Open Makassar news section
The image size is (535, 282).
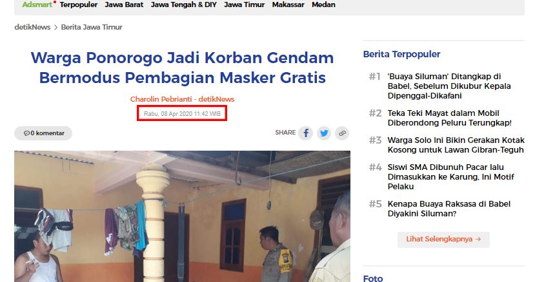(x=288, y=5)
